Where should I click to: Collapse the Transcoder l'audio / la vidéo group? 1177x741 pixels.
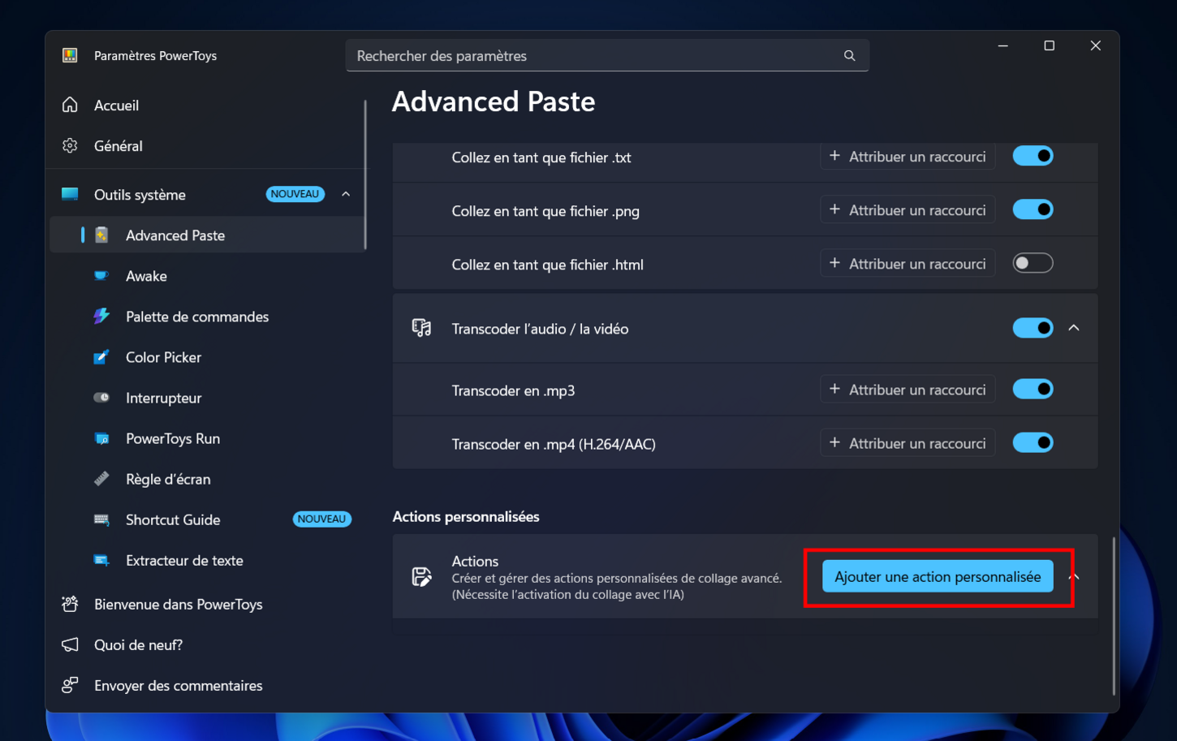pos(1074,328)
